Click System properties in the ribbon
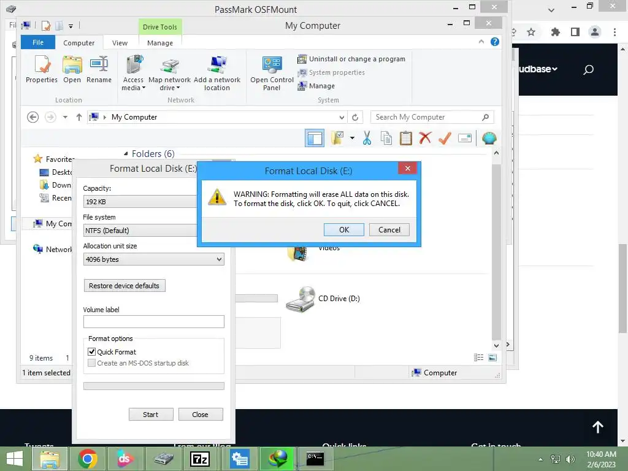628x471 pixels. coord(331,72)
